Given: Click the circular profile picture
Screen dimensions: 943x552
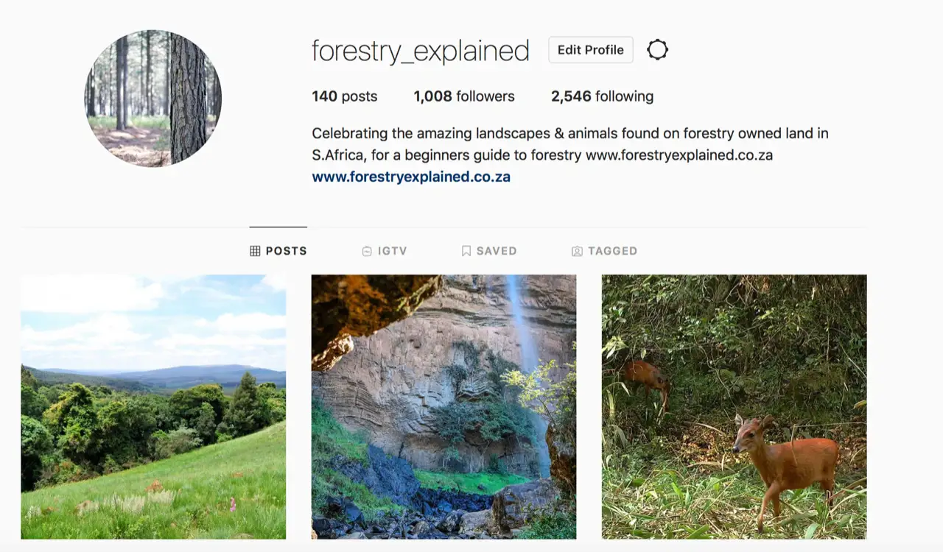Looking at the screenshot, I should [x=153, y=98].
